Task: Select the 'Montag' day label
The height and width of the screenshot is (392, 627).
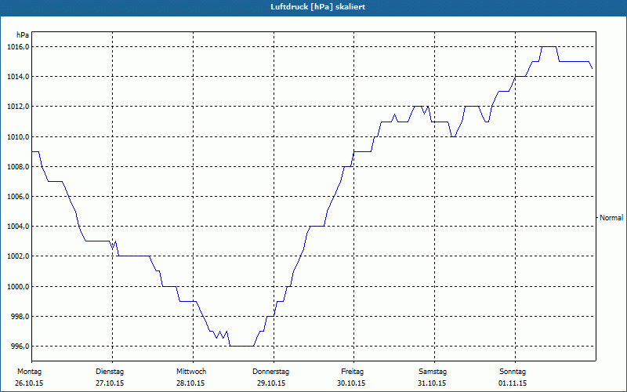Action: pos(29,372)
